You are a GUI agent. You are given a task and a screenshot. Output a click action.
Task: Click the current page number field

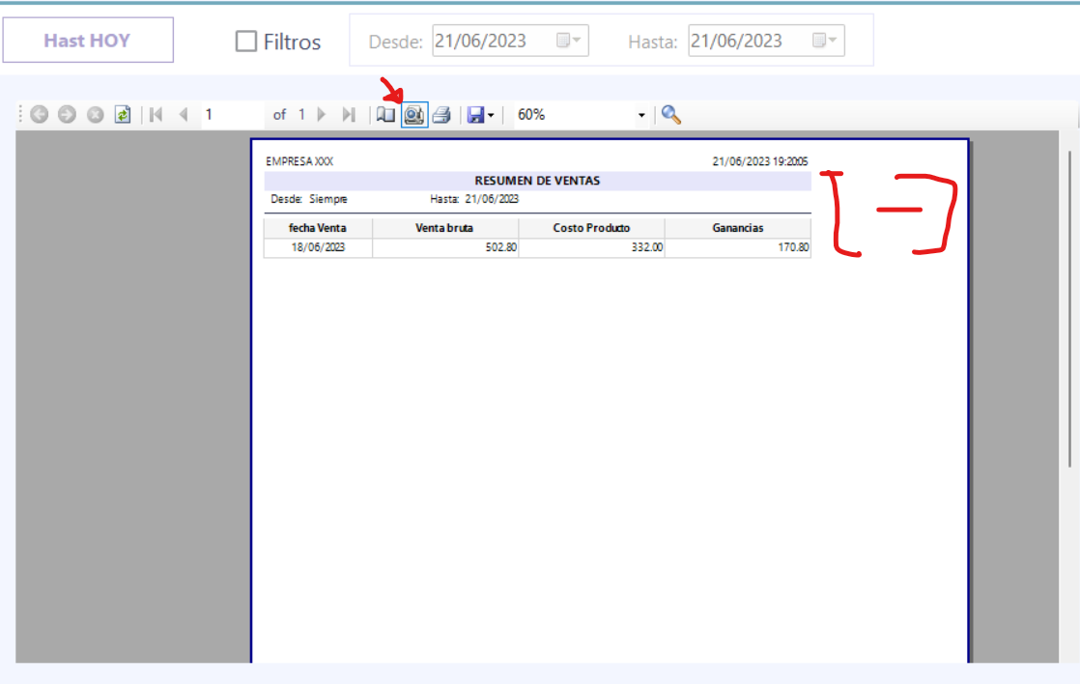(232, 115)
